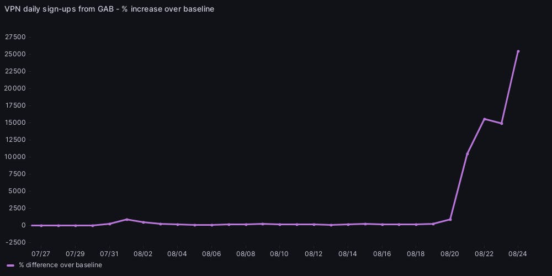Image resolution: width=552 pixels, height=276 pixels.
Task: Click the 07/27 x-axis date label
Action: click(41, 254)
